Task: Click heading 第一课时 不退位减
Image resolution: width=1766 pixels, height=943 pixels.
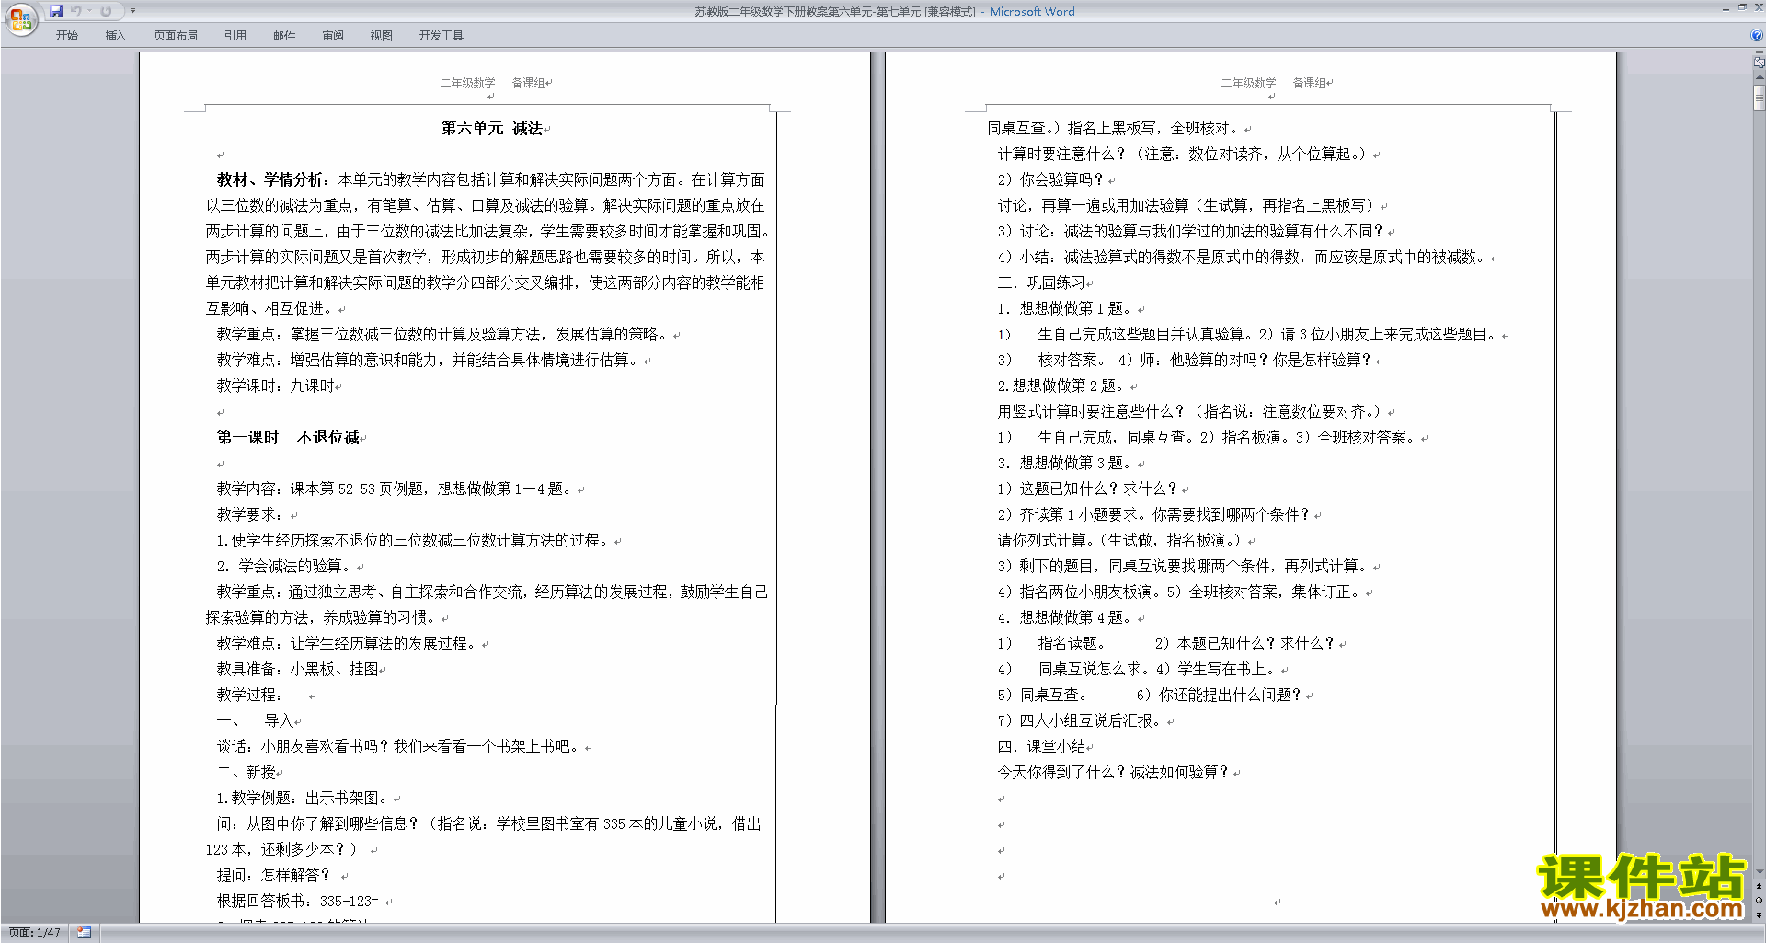Action: [288, 438]
